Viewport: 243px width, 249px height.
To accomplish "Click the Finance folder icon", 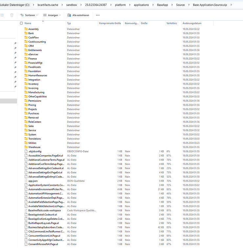I will (26, 59).
